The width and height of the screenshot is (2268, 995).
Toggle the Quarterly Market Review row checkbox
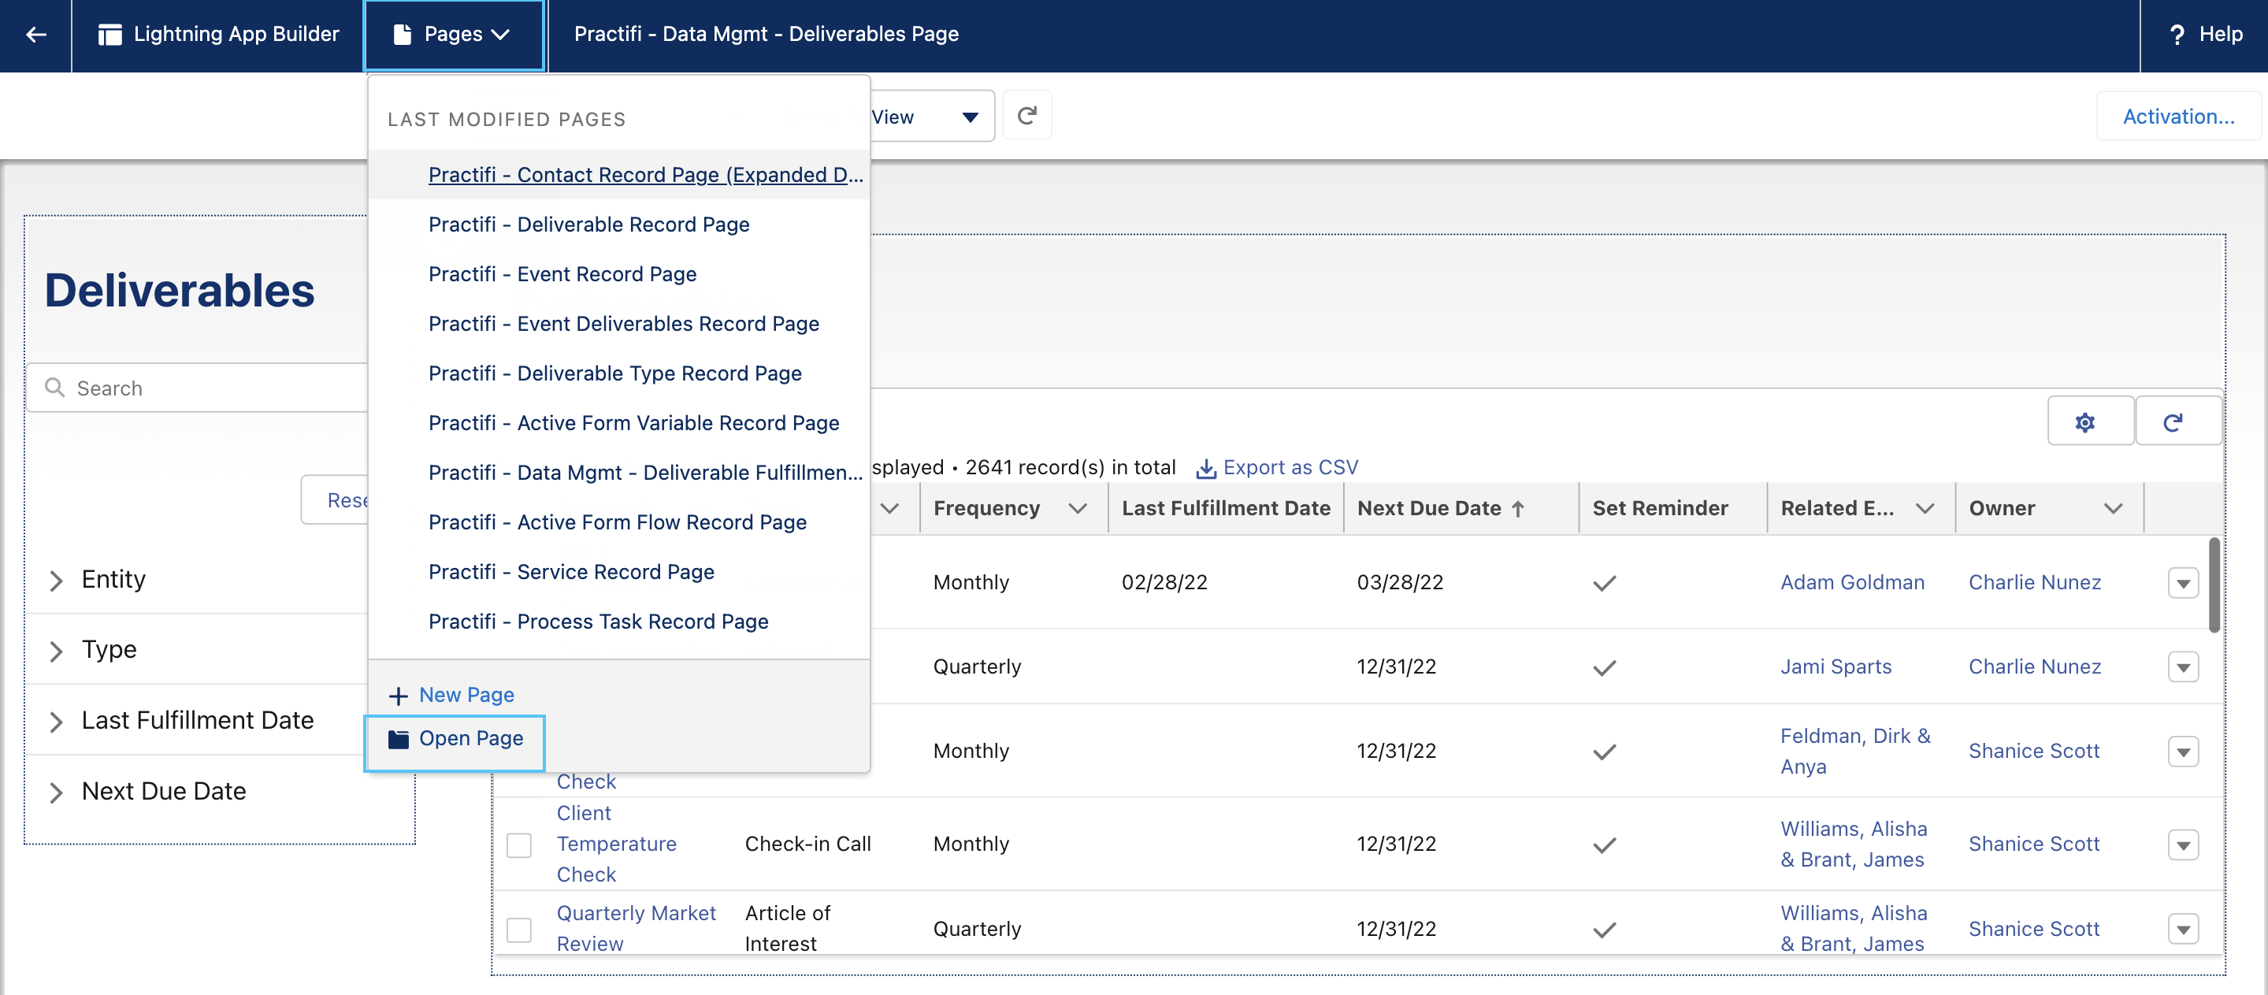pyautogui.click(x=518, y=929)
